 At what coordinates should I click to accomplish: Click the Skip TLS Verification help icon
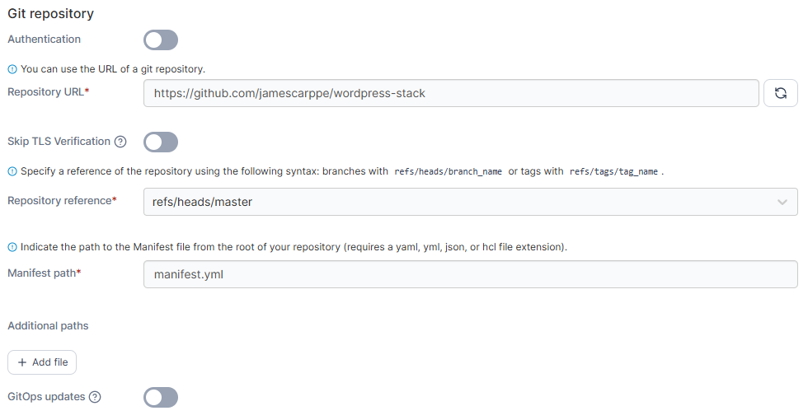tap(120, 142)
